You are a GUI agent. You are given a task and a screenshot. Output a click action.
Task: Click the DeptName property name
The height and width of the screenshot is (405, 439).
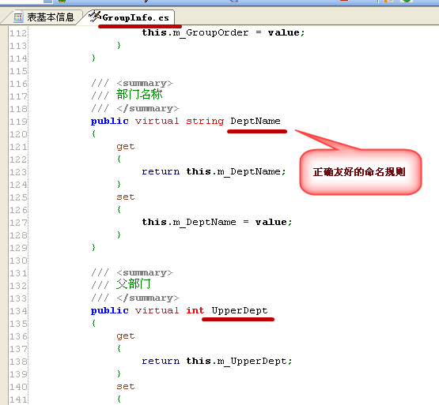[255, 121]
